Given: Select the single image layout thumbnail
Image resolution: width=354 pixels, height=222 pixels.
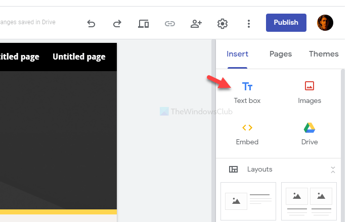Looking at the screenshot, I should 248,201.
